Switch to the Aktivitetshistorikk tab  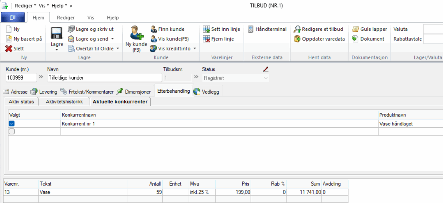[64, 102]
